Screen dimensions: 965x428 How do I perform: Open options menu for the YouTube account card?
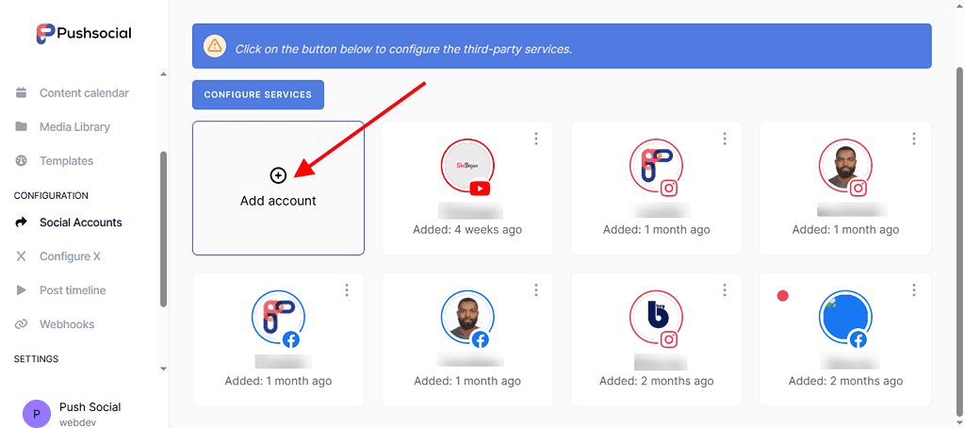click(536, 139)
